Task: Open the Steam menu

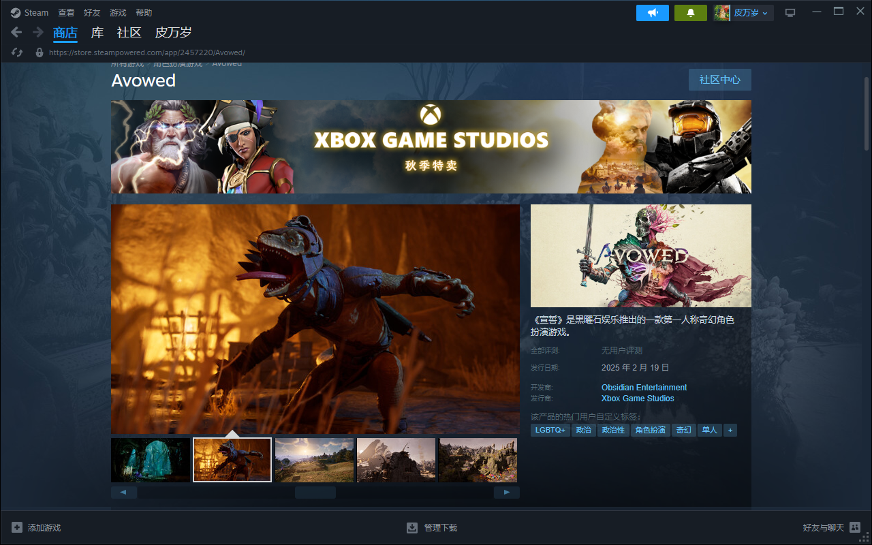Action: [30, 13]
